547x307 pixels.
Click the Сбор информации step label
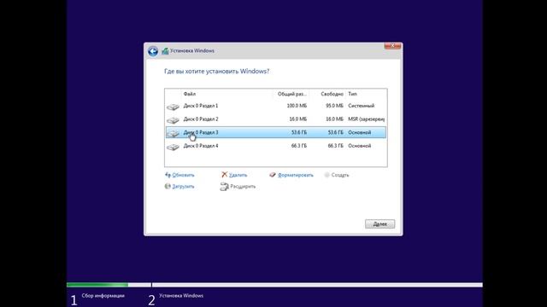click(103, 296)
